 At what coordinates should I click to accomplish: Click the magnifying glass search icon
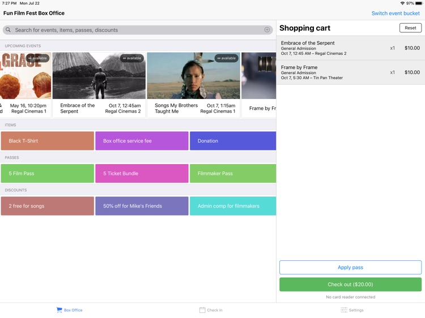8,30
